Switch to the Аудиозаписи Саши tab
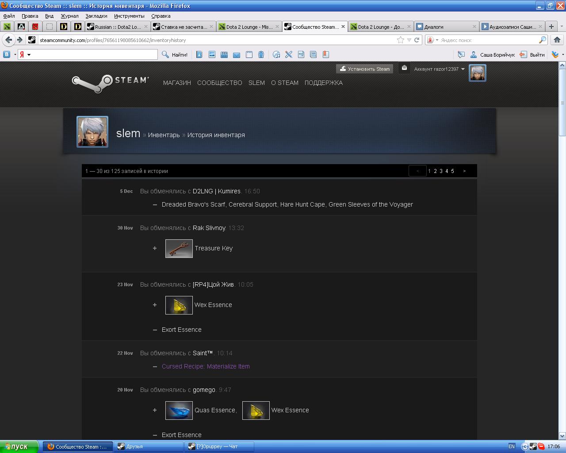 click(x=512, y=27)
